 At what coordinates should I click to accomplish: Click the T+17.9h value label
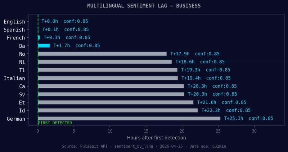click(x=180, y=54)
